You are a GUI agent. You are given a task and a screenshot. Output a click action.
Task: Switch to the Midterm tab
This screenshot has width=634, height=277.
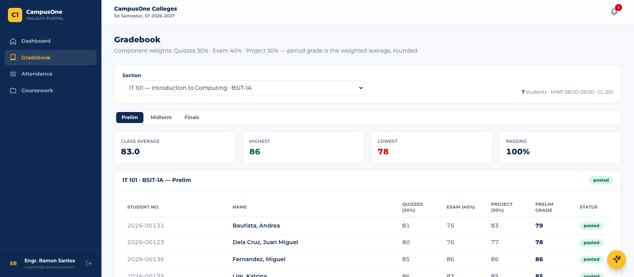click(161, 118)
